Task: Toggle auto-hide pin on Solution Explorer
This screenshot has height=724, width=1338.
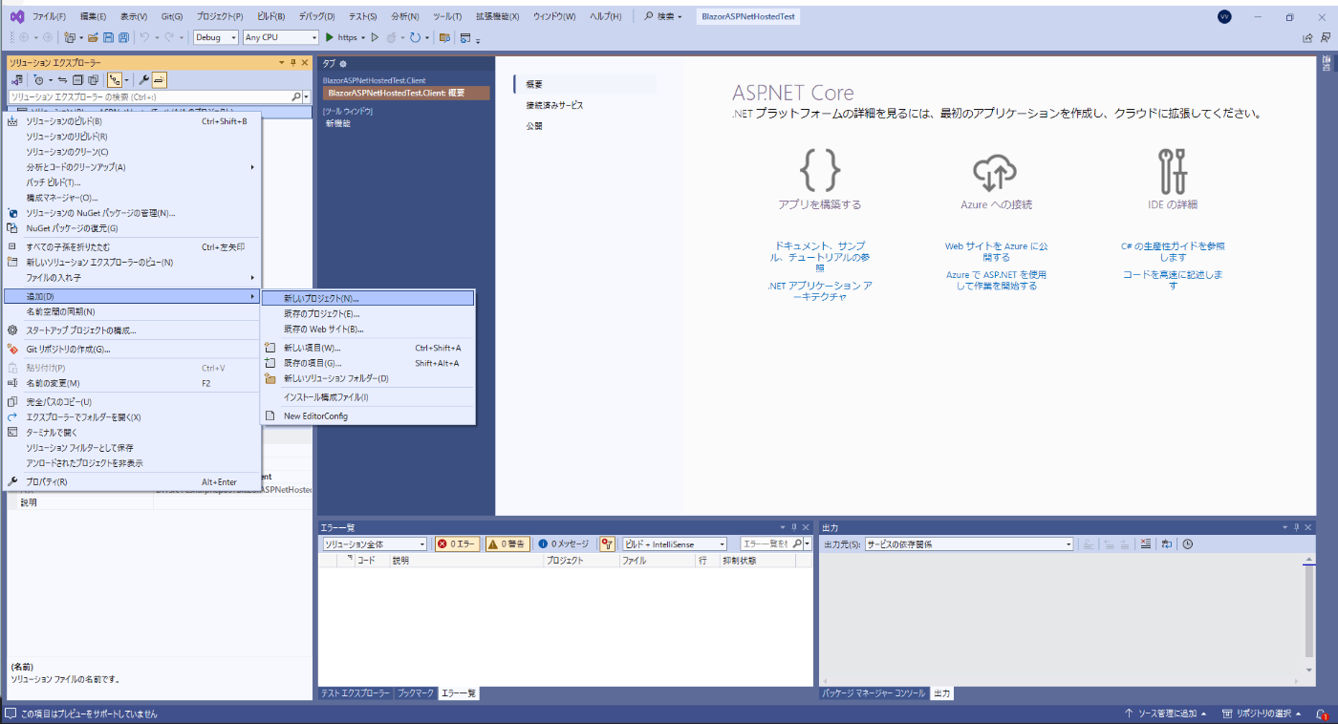Action: click(292, 62)
